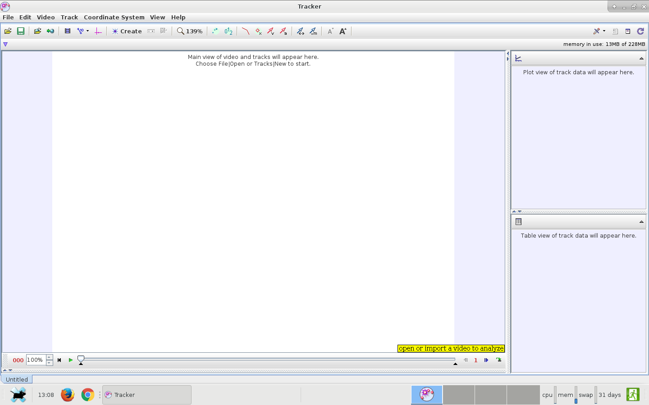Open the Track menu

(69, 17)
